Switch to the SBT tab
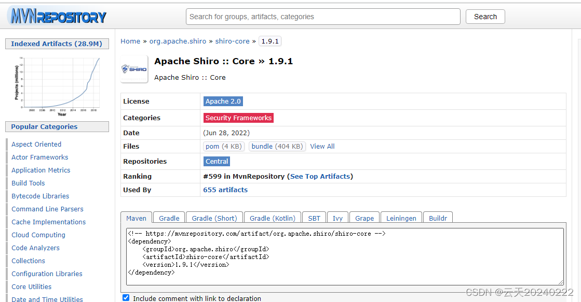 point(314,218)
